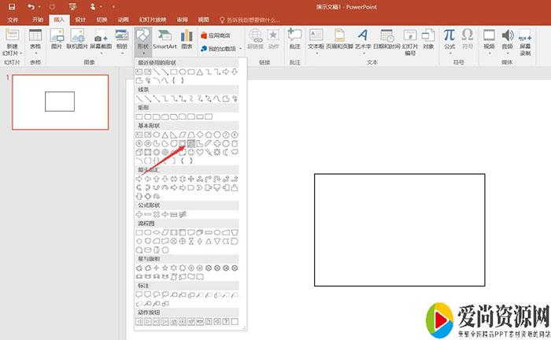Click the 音频 audio icon
The width and height of the screenshot is (551, 340).
click(507, 39)
